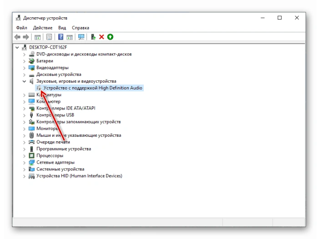
Task: Expand the Дисковые устройства category
Action: coord(24,75)
